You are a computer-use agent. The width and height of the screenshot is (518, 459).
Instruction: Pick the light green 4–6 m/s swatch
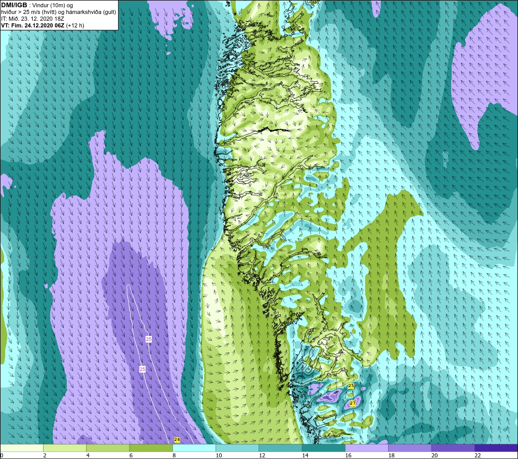(108, 448)
